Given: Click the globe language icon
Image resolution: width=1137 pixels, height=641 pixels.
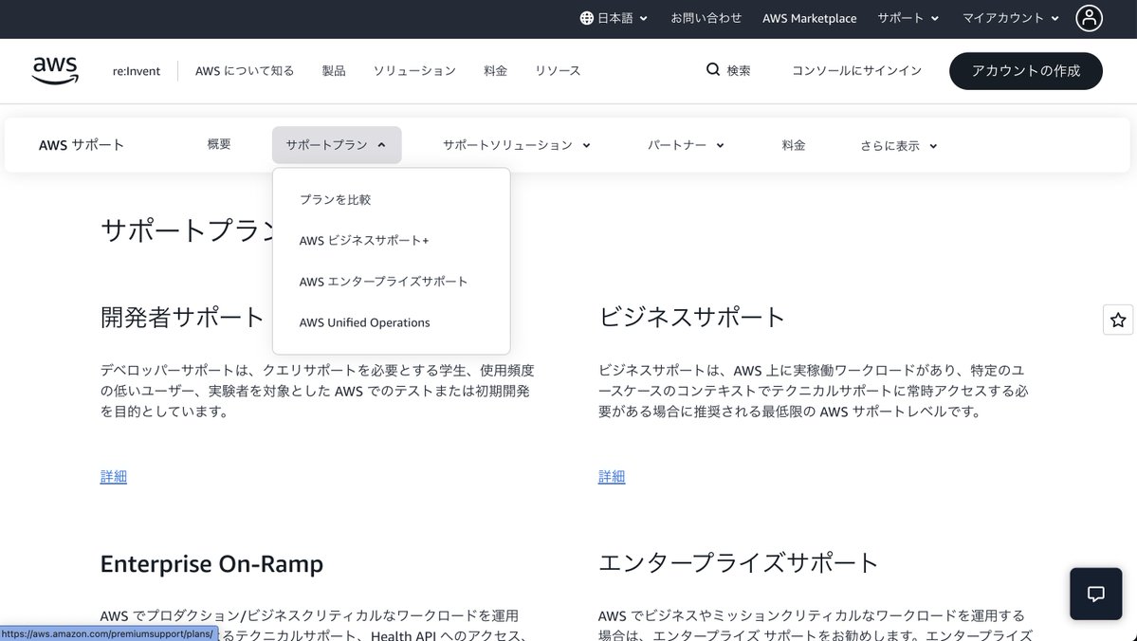Looking at the screenshot, I should tap(586, 18).
